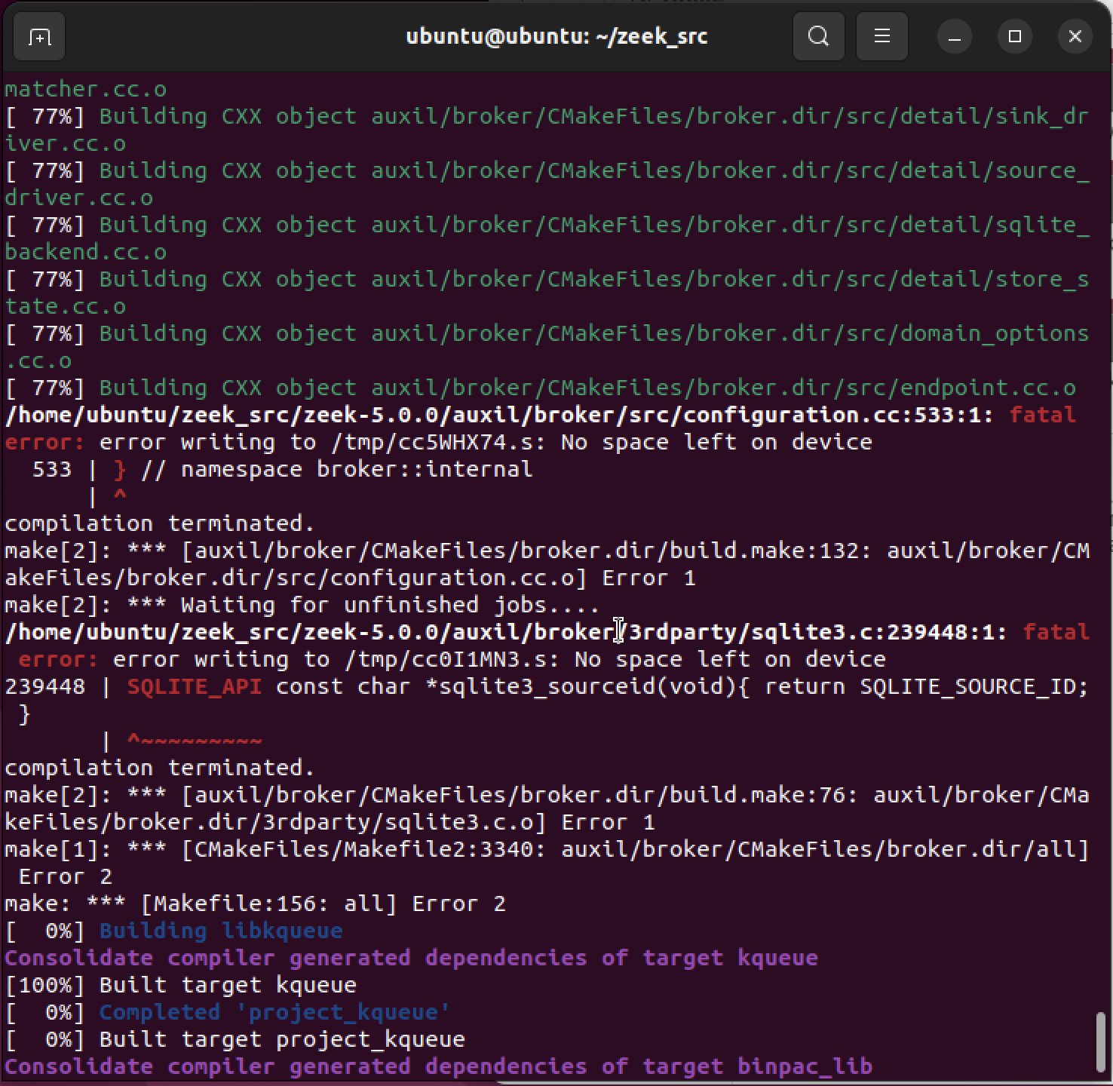The image size is (1113, 1086).
Task: Click the endpoint.cc.o build line
Action: click(540, 388)
